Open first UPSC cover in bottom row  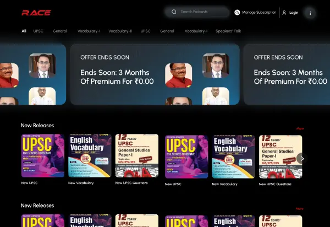43,220
